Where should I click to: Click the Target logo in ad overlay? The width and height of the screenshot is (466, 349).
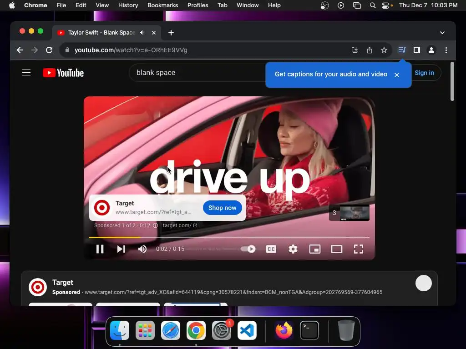tap(102, 207)
